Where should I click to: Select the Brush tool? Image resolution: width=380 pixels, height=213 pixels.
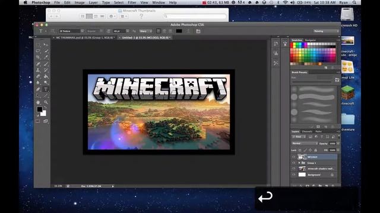(46, 64)
